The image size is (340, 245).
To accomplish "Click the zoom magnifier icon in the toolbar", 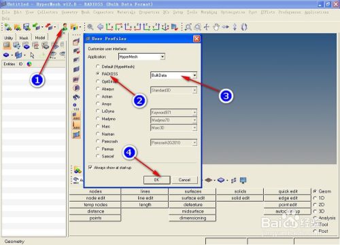I will pos(90,27).
